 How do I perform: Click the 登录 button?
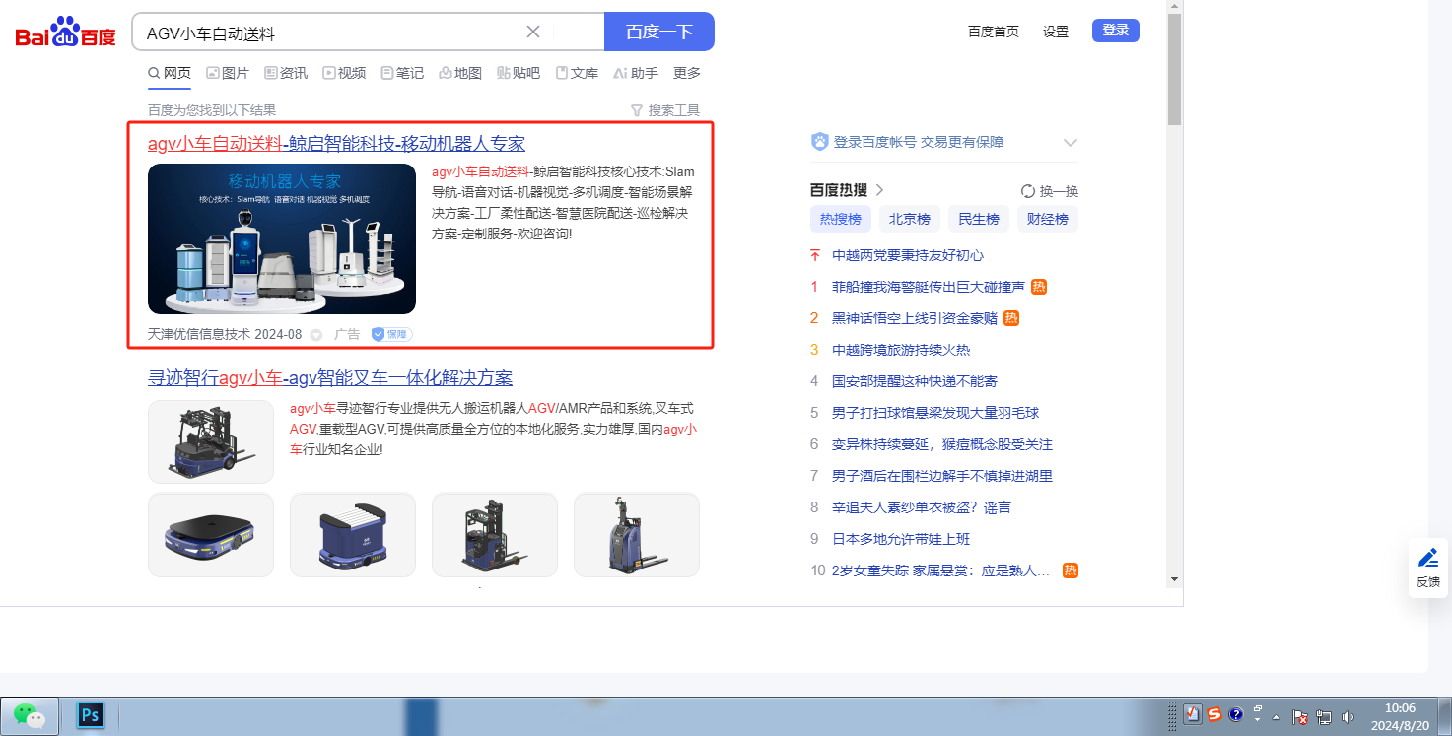1116,31
